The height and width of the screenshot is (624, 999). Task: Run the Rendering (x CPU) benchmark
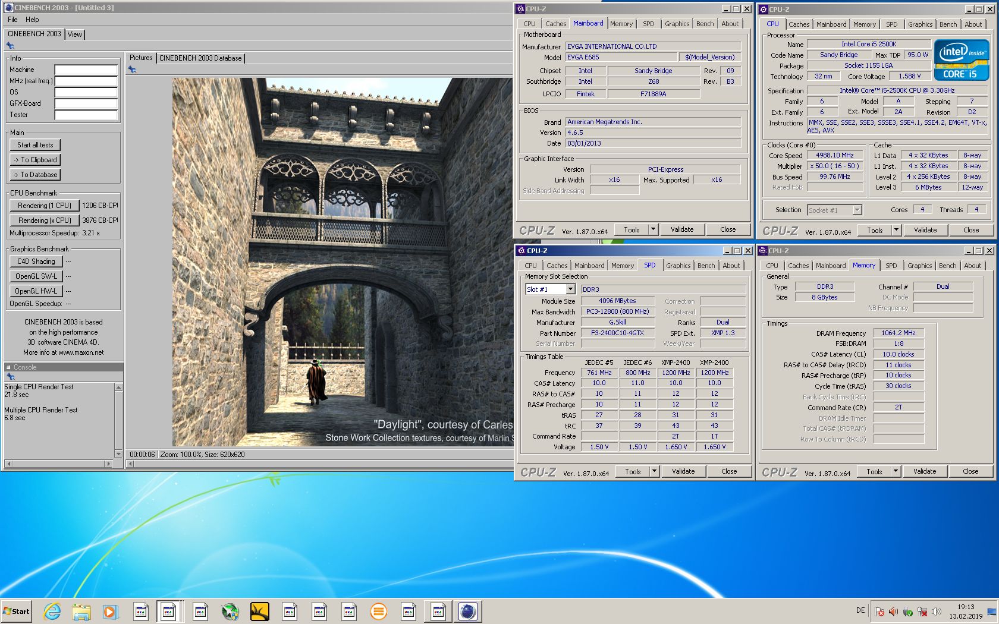pyautogui.click(x=45, y=220)
